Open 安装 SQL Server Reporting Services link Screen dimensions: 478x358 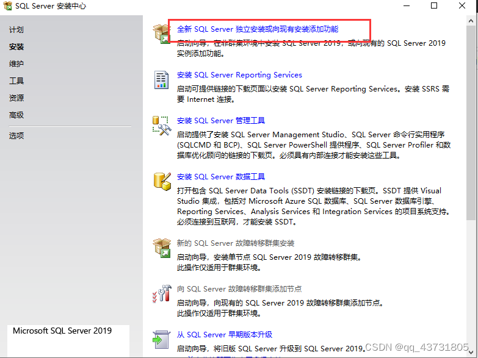pyautogui.click(x=239, y=75)
